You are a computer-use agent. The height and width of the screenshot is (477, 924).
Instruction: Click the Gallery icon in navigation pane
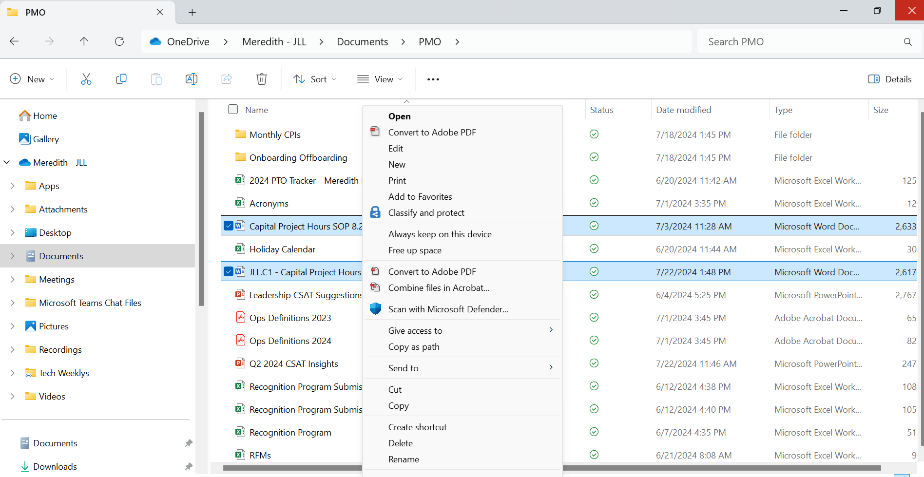24,139
